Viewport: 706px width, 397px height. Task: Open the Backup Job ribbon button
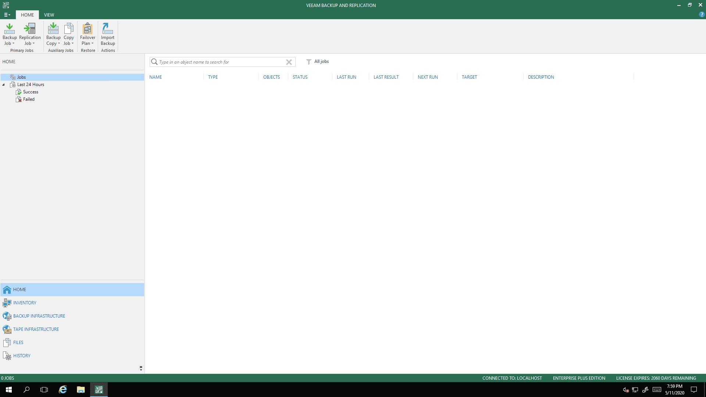(x=10, y=34)
